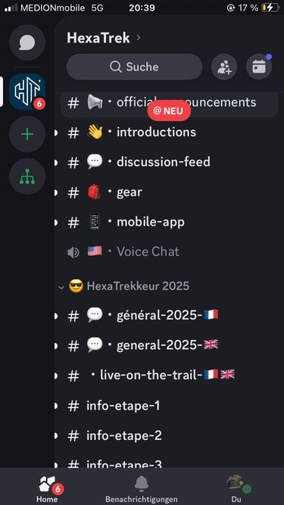Tap the invite members icon
This screenshot has width=284, height=505.
224,67
